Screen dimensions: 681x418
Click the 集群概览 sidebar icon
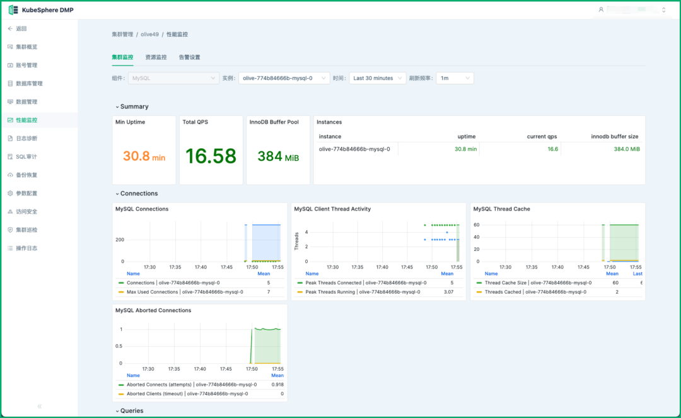[10, 47]
